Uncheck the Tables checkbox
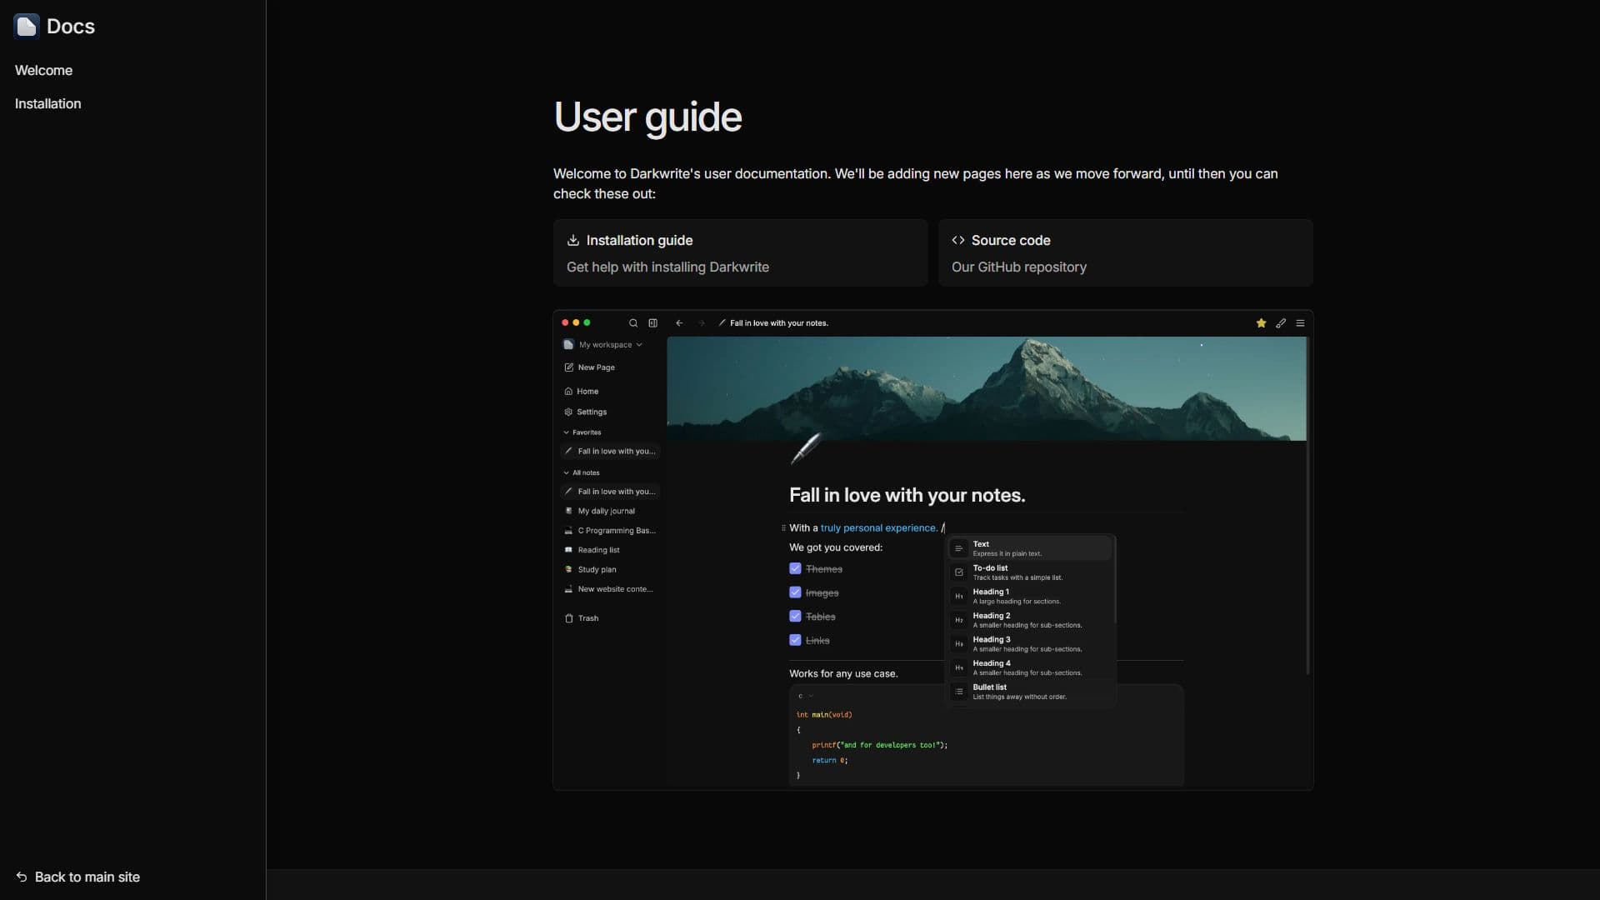Screen dimensions: 1600x900 tap(795, 617)
